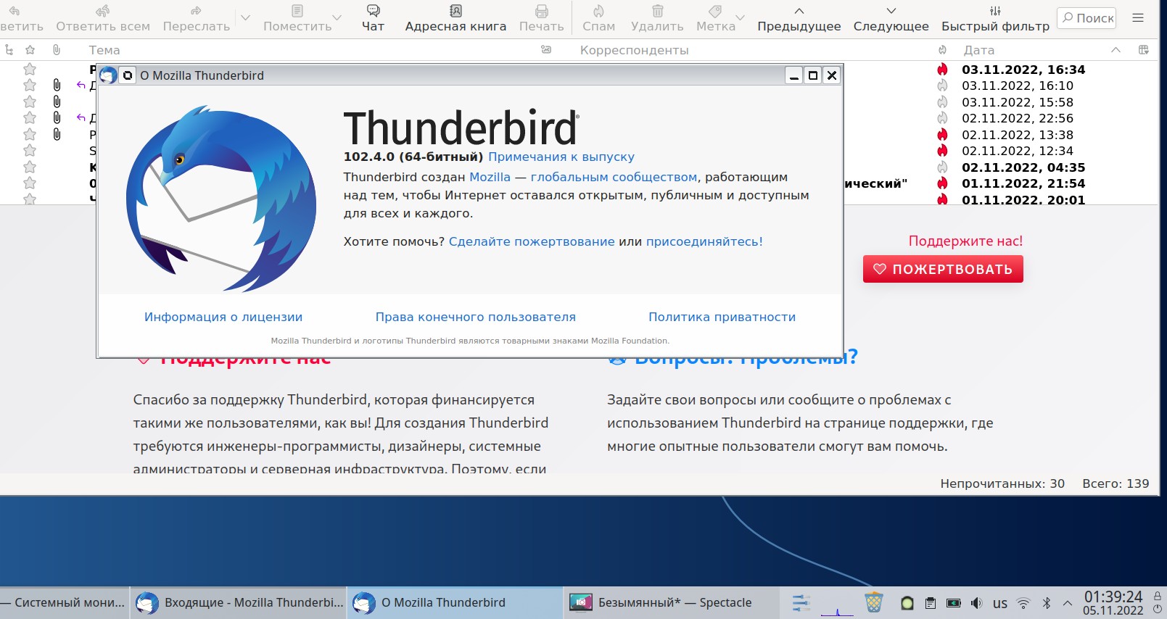Viewport: 1167px width, 619px height.
Task: Open the release notes link (Примечания к выпуску)
Action: (x=561, y=157)
